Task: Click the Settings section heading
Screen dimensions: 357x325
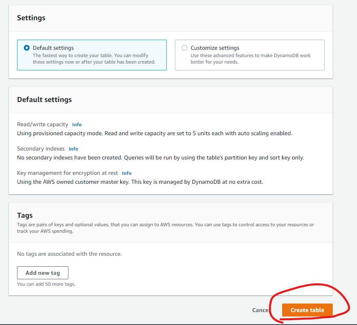Action: coord(31,18)
